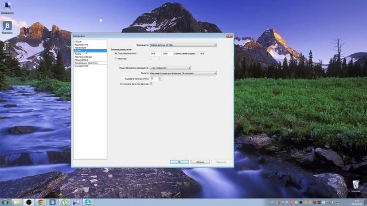Open the Windows Start menu orb
The height and width of the screenshot is (206, 367).
pos(5,202)
